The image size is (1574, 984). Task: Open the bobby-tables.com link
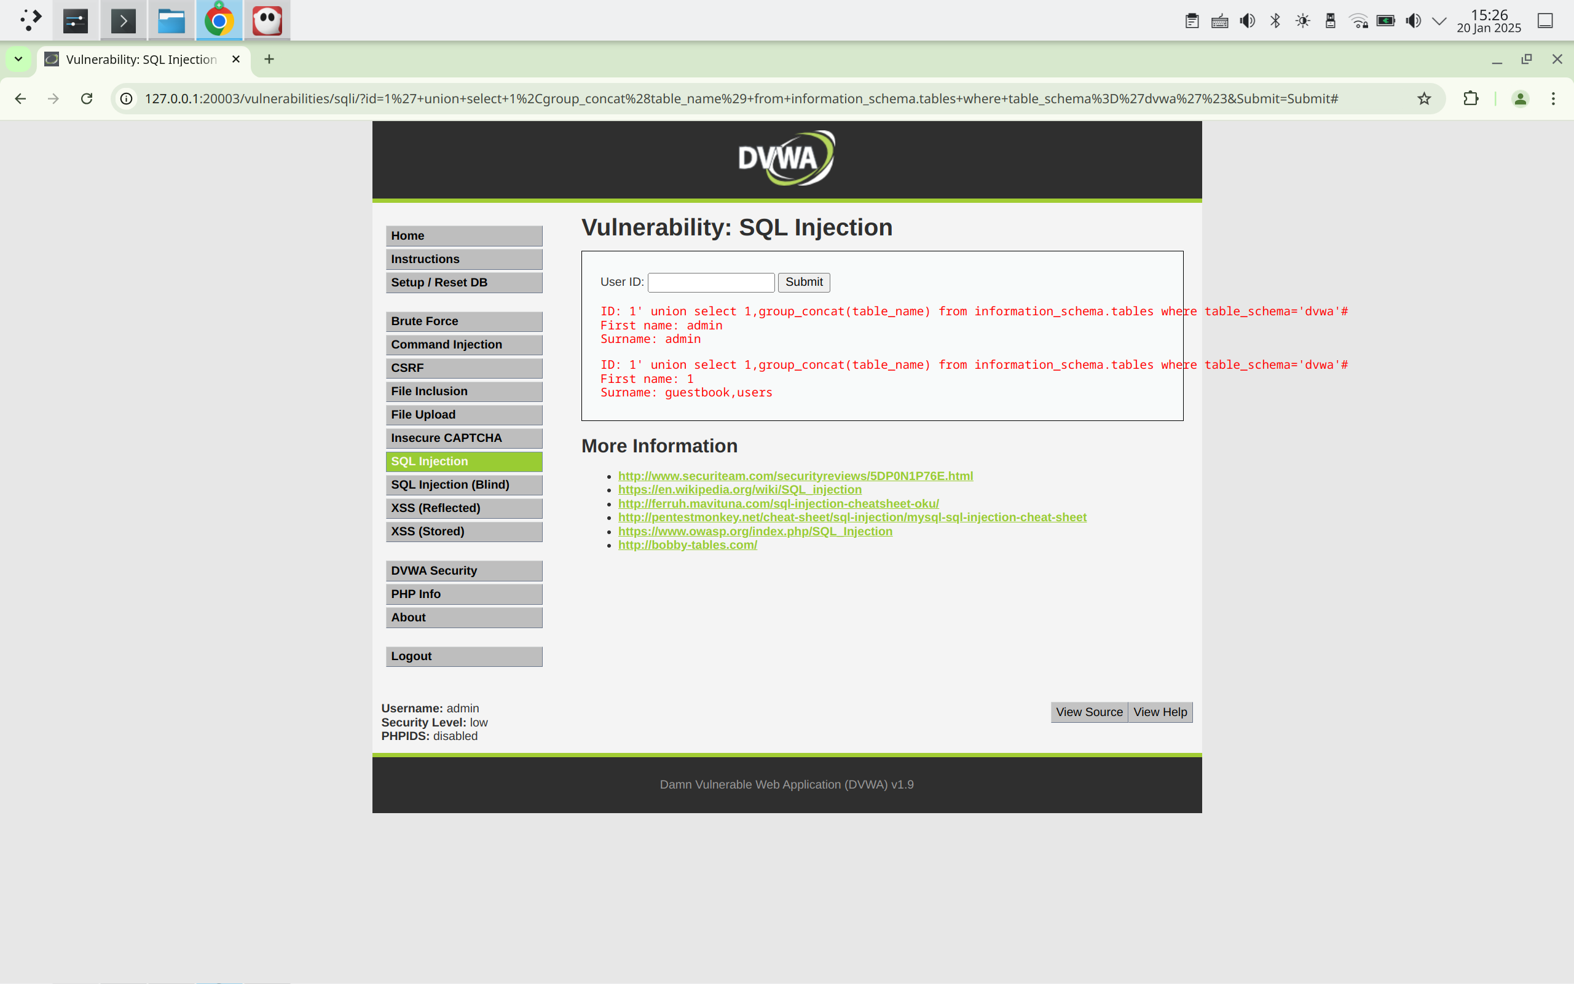click(x=687, y=545)
